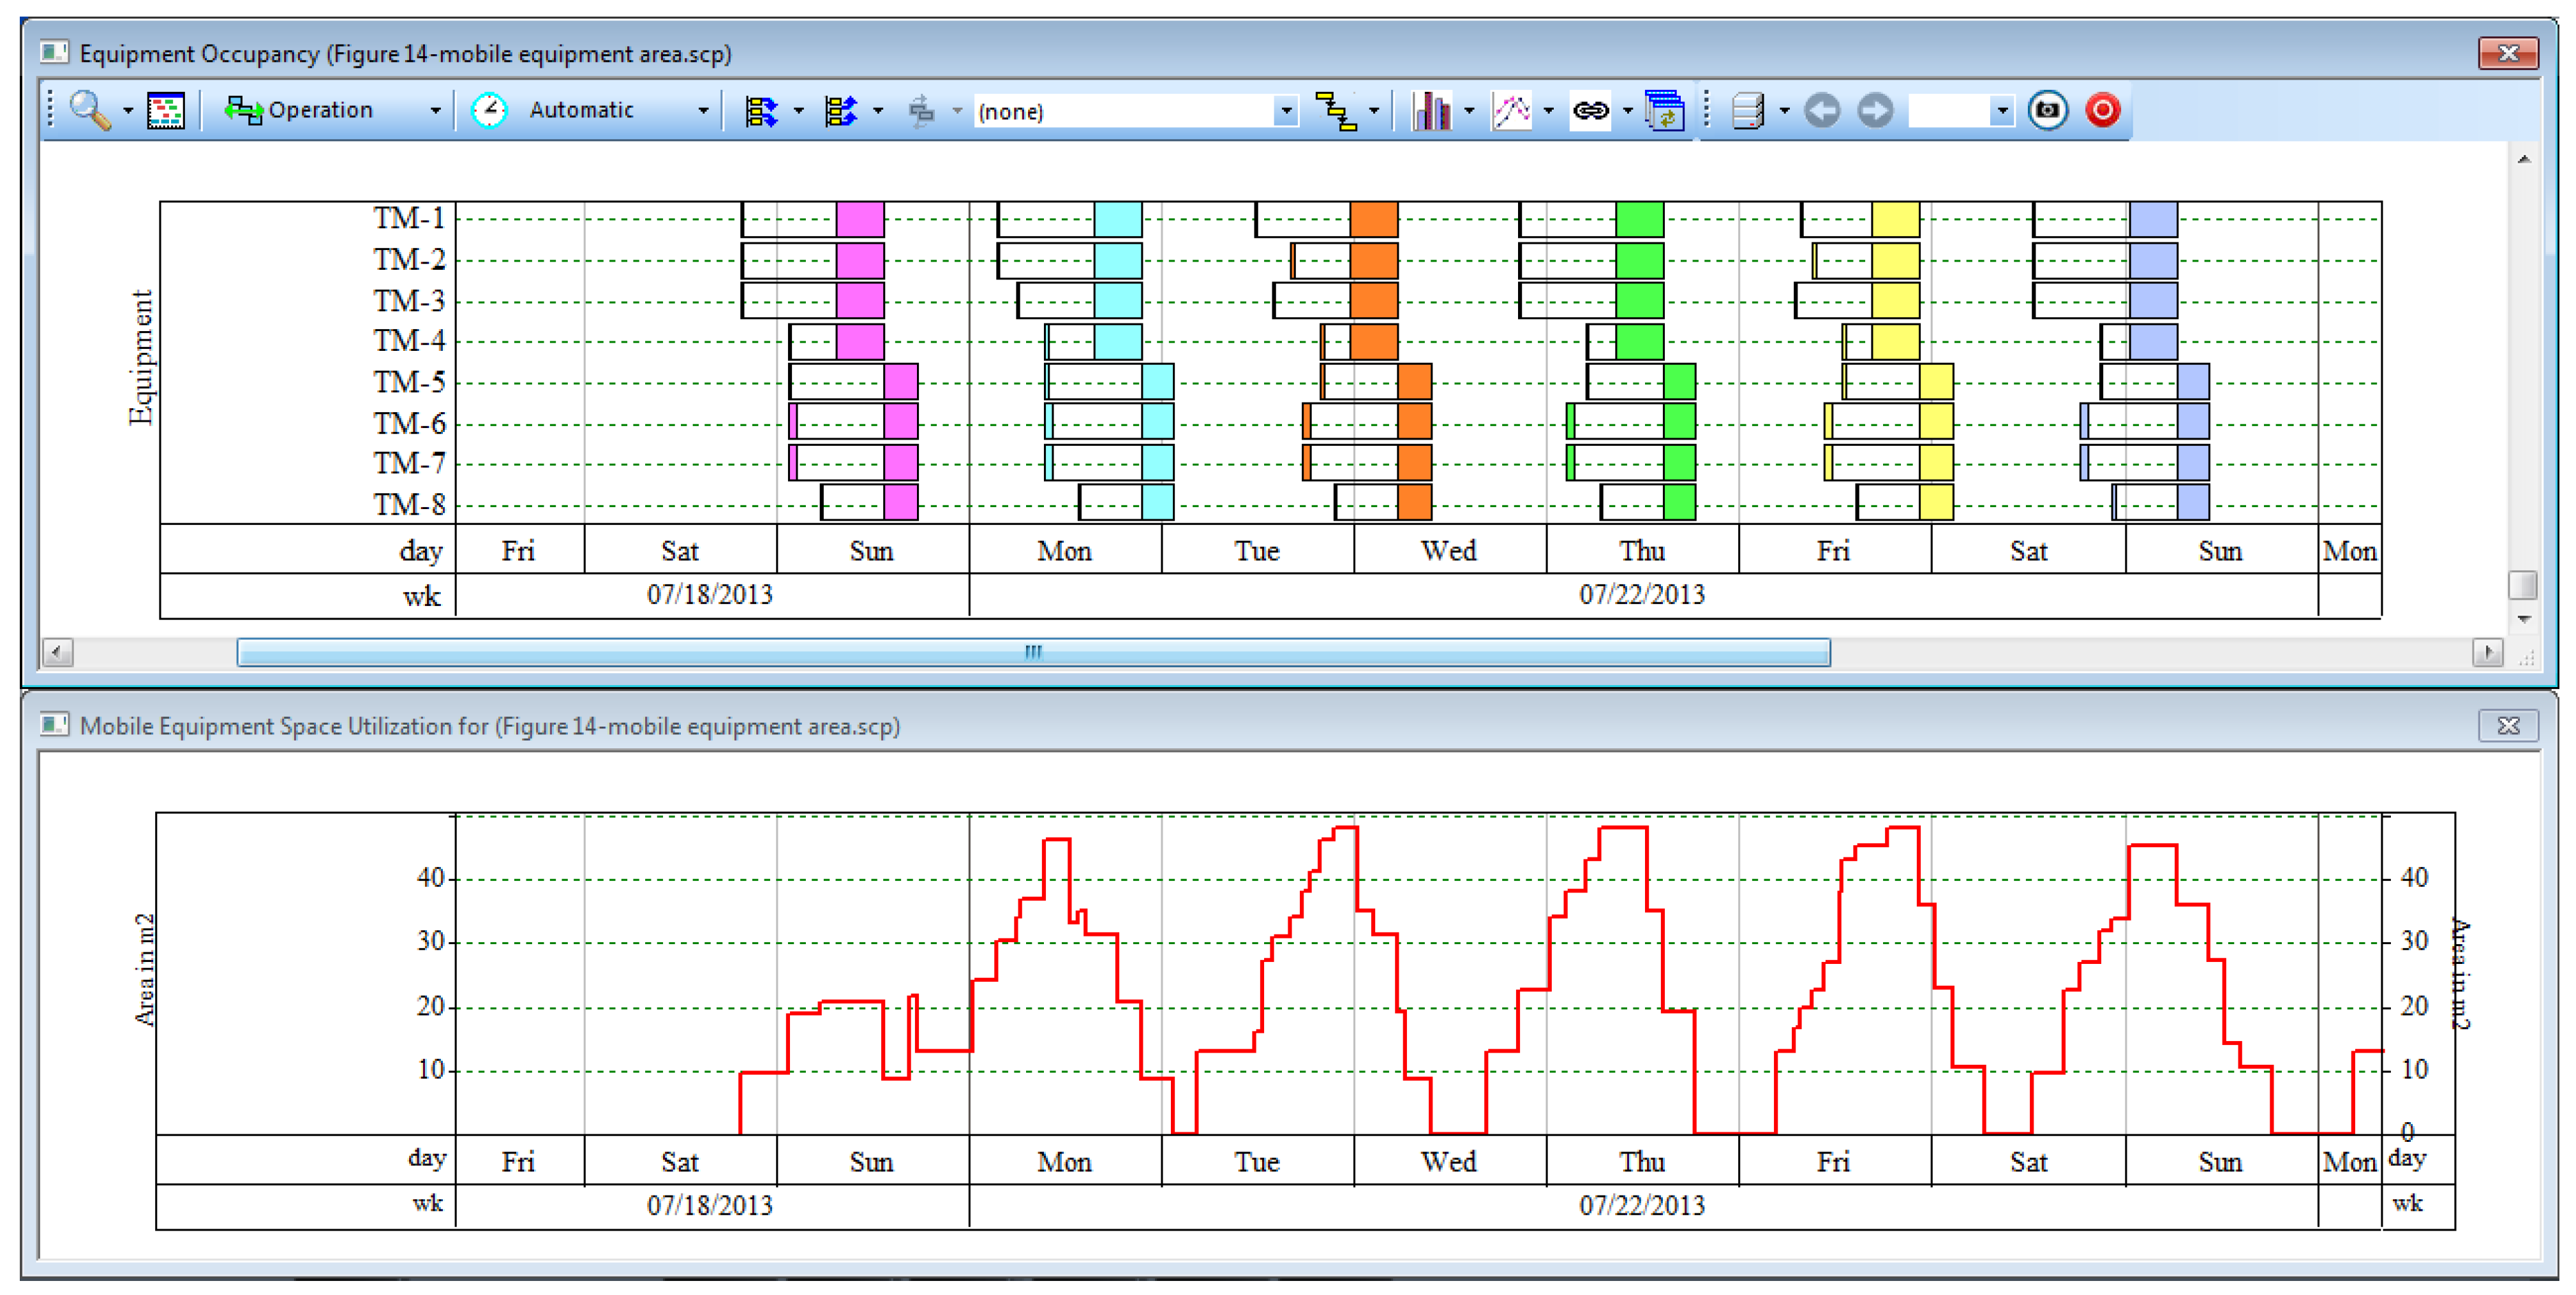Click the magenta TM-1 bar on Sunday
2576x1295 pixels.
tap(860, 219)
